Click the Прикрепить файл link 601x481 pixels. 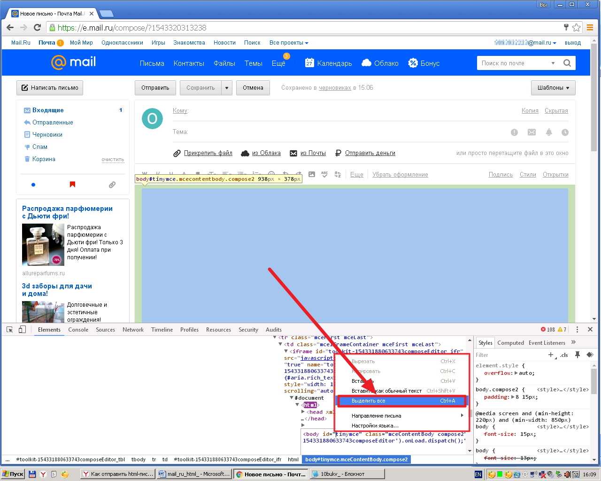(208, 153)
